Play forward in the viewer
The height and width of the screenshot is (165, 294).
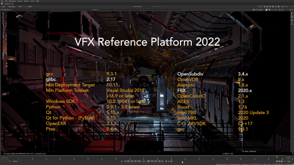pyautogui.click(x=152, y=161)
